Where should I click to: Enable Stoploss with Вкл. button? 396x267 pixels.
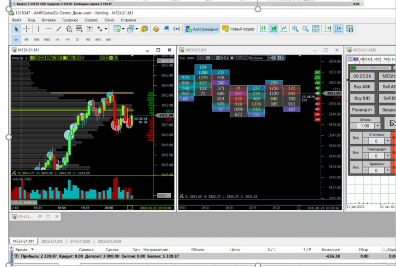356,138
